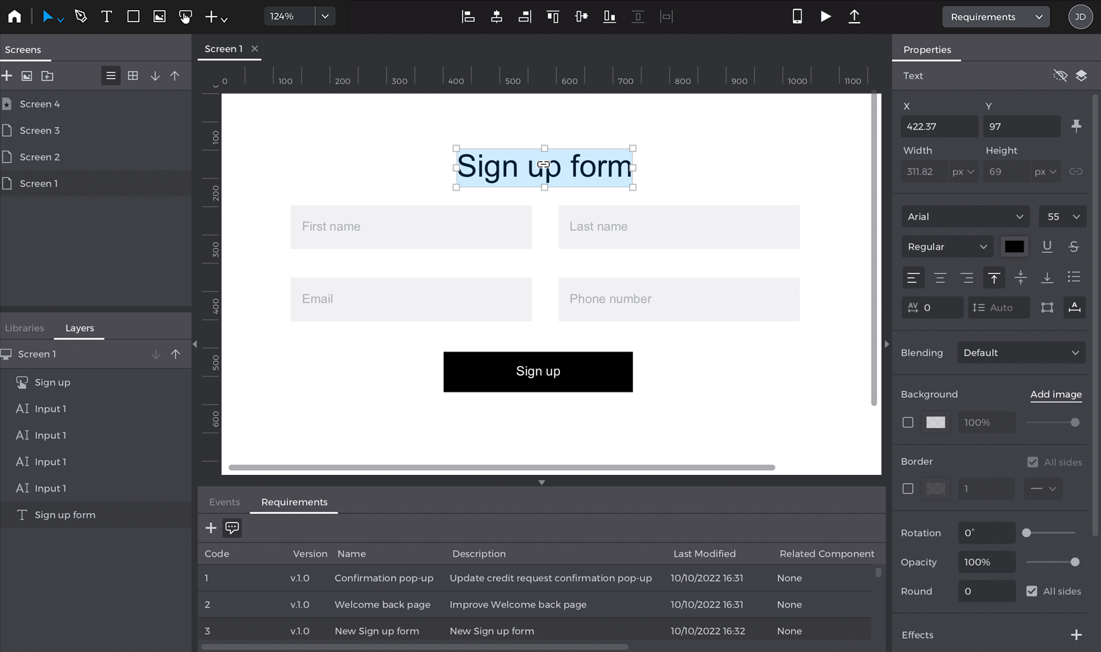Screen dimensions: 1101x652
Task: Add a new requirement with plus icon
Action: pyautogui.click(x=211, y=528)
